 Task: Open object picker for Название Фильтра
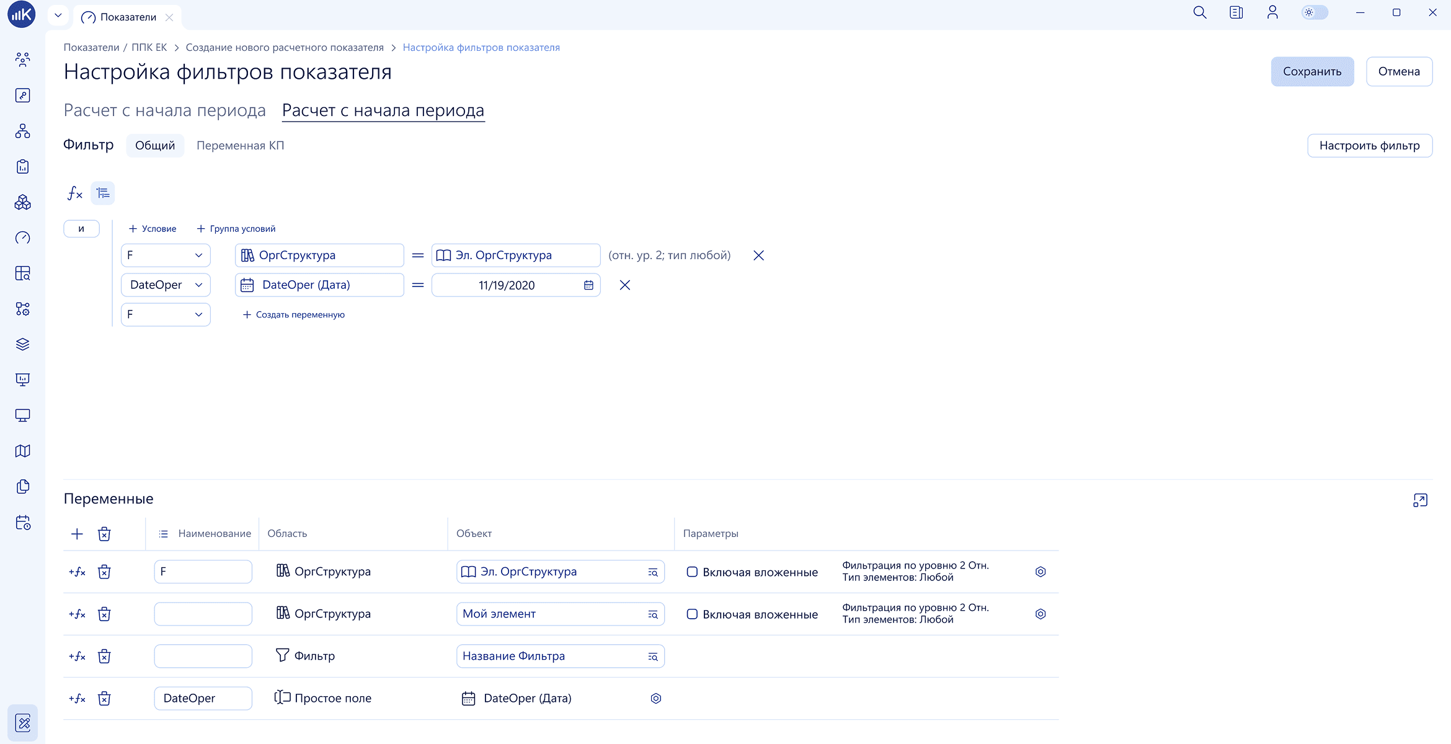[653, 657]
